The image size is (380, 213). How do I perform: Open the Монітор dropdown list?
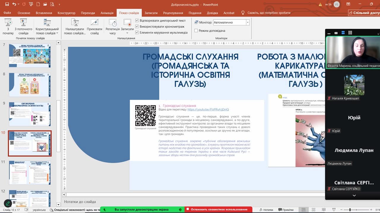pyautogui.click(x=248, y=22)
